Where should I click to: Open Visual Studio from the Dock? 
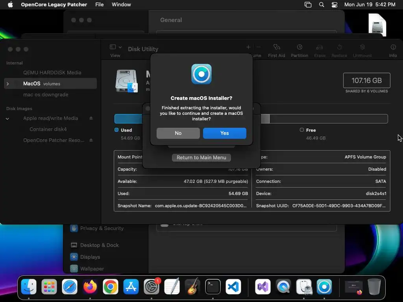(x=263, y=287)
